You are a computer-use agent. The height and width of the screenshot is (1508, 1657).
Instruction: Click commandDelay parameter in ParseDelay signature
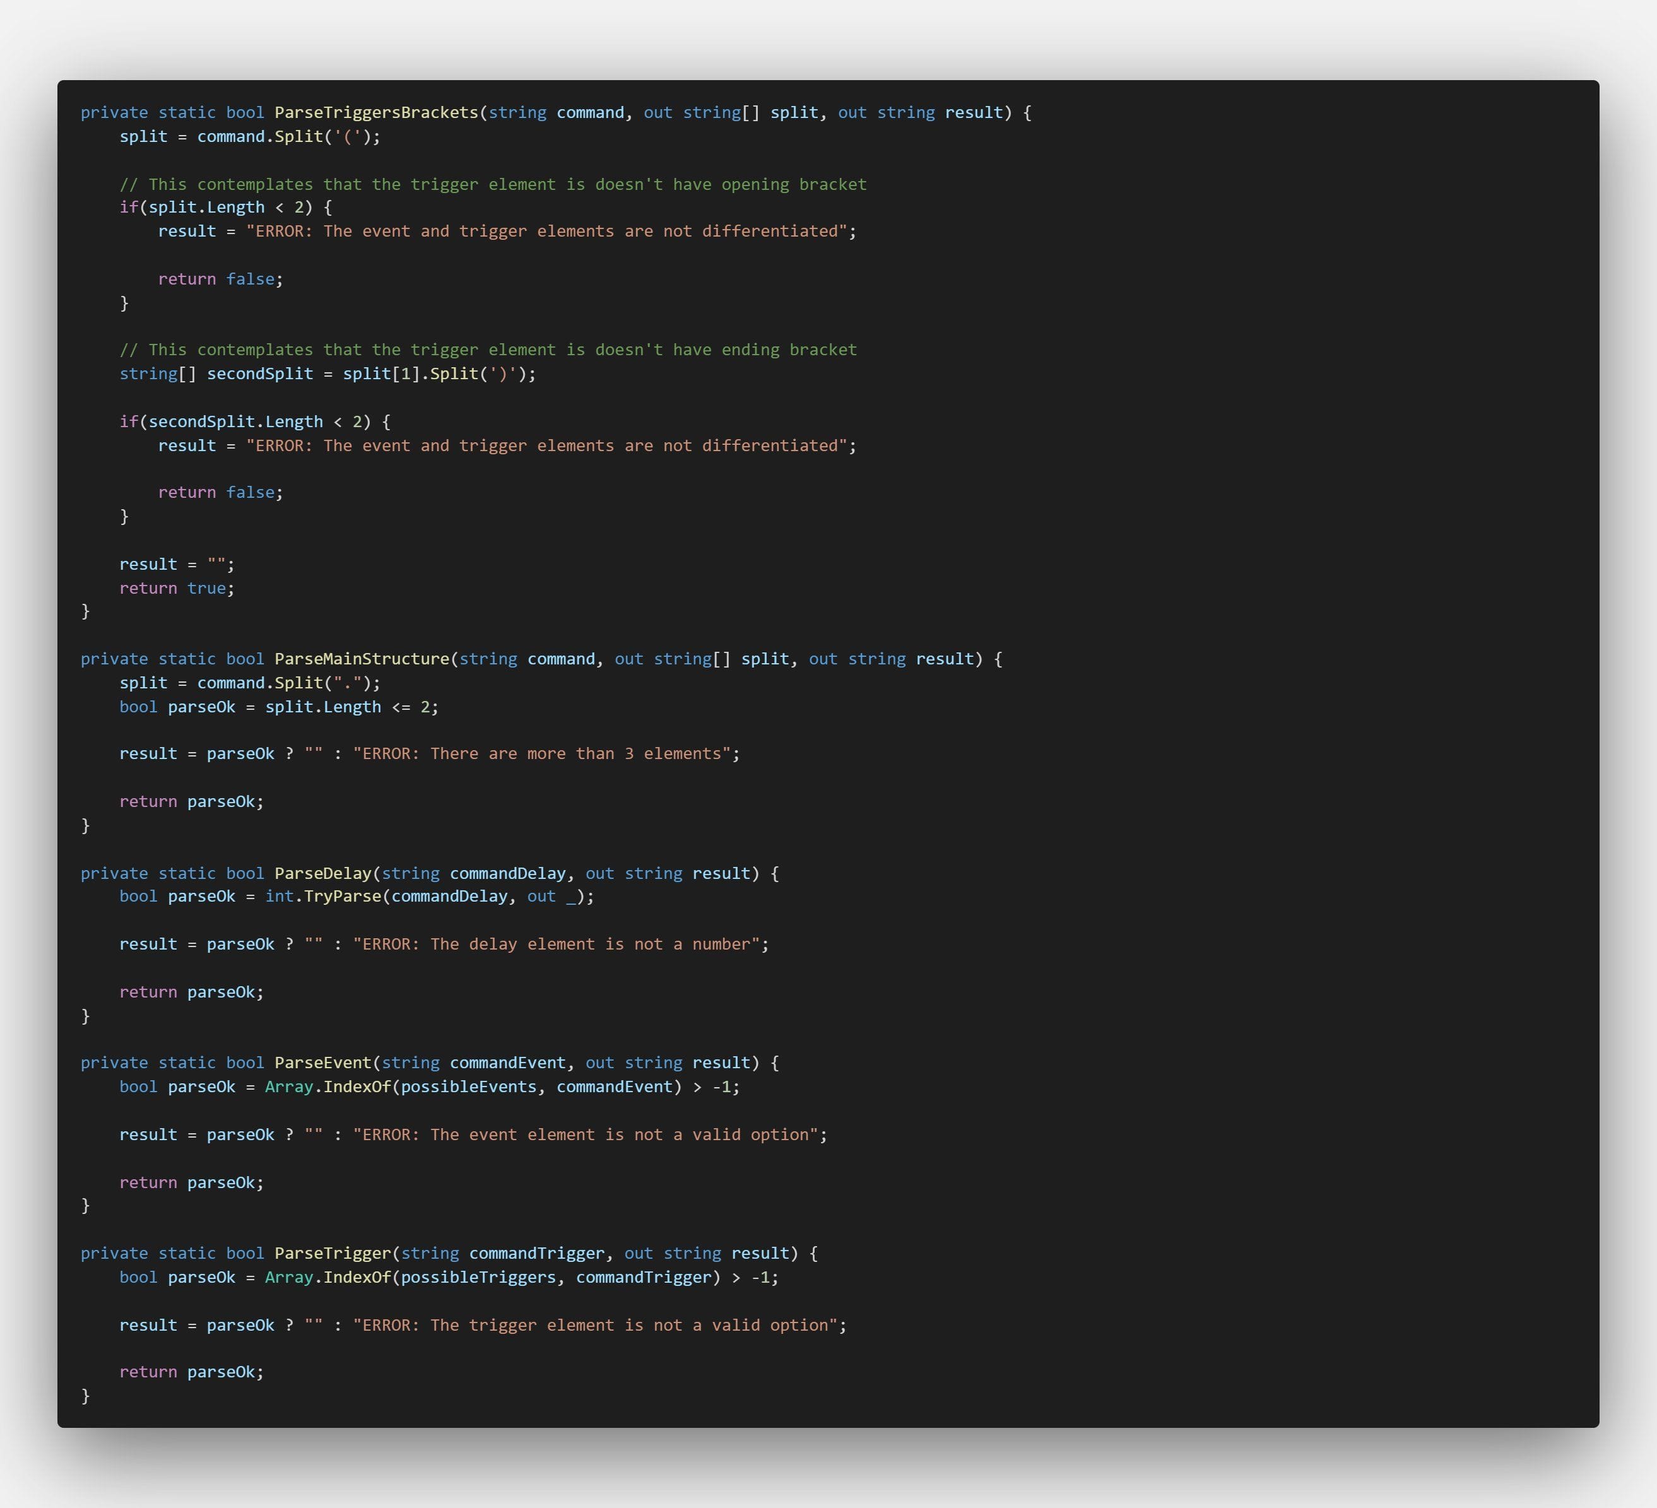[x=508, y=874]
